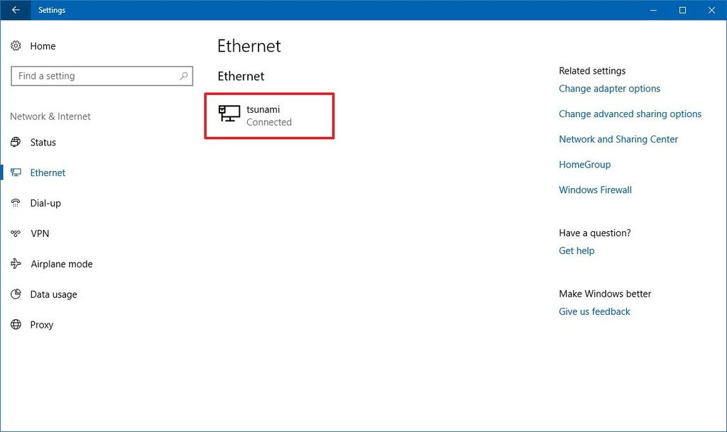The width and height of the screenshot is (727, 432).
Task: Open Network and Sharing Center
Action: pyautogui.click(x=618, y=139)
